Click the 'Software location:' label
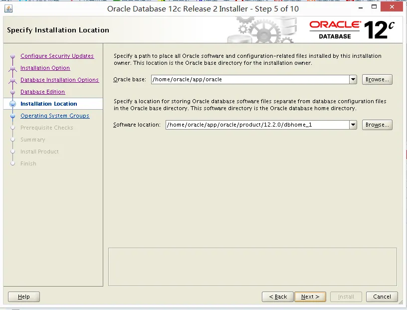Screen dimensions: 407x310 (137, 125)
